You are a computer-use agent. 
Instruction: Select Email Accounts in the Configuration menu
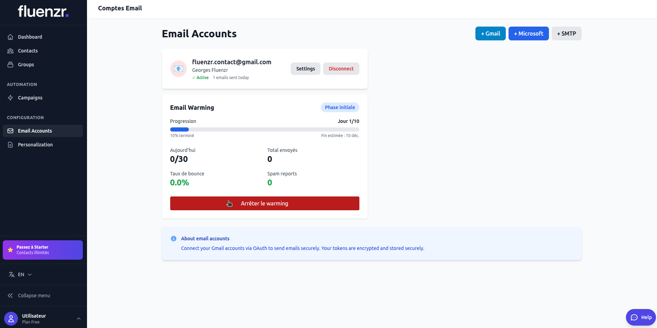tap(35, 131)
